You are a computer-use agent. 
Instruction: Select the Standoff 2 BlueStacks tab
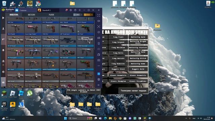pos(48,10)
